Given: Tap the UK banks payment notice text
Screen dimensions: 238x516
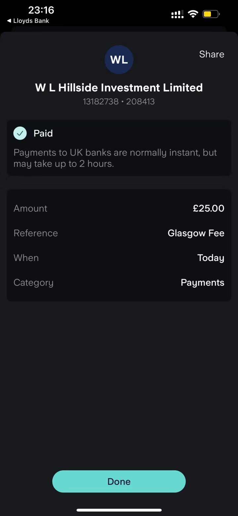Looking at the screenshot, I should (115, 158).
